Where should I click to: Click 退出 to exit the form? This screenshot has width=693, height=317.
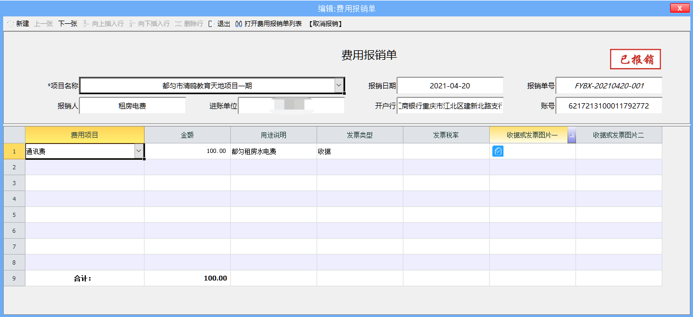(x=220, y=24)
